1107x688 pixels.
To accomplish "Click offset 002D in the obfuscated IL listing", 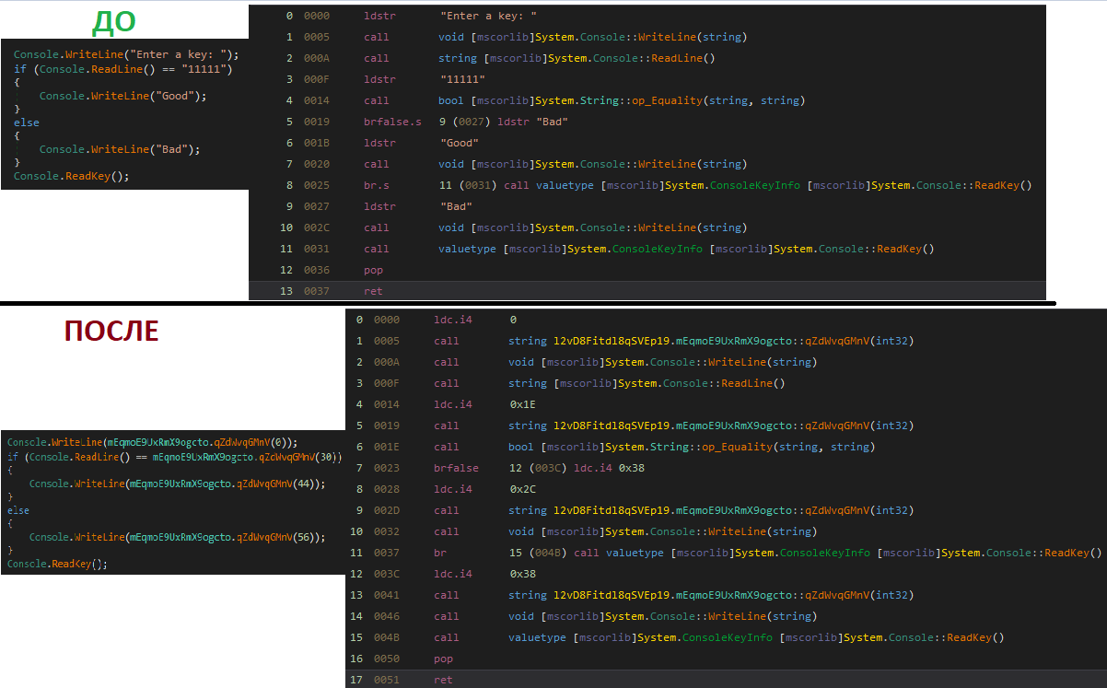I will (x=387, y=510).
